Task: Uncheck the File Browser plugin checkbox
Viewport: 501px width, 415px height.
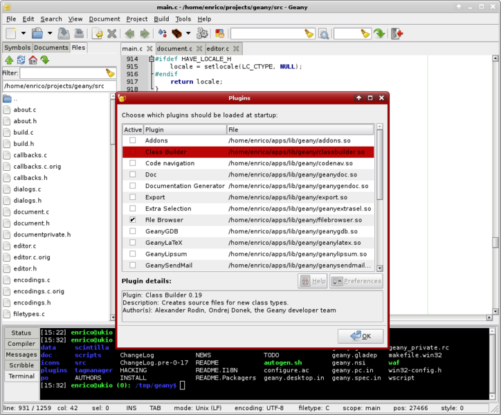Action: pos(132,220)
